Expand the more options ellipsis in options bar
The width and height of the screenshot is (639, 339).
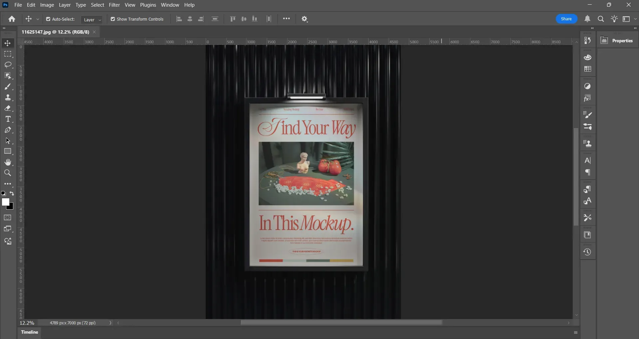point(286,19)
